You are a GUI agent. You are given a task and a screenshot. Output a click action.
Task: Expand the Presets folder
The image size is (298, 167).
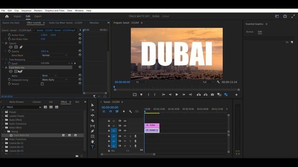pyautogui.click(x=3, y=112)
